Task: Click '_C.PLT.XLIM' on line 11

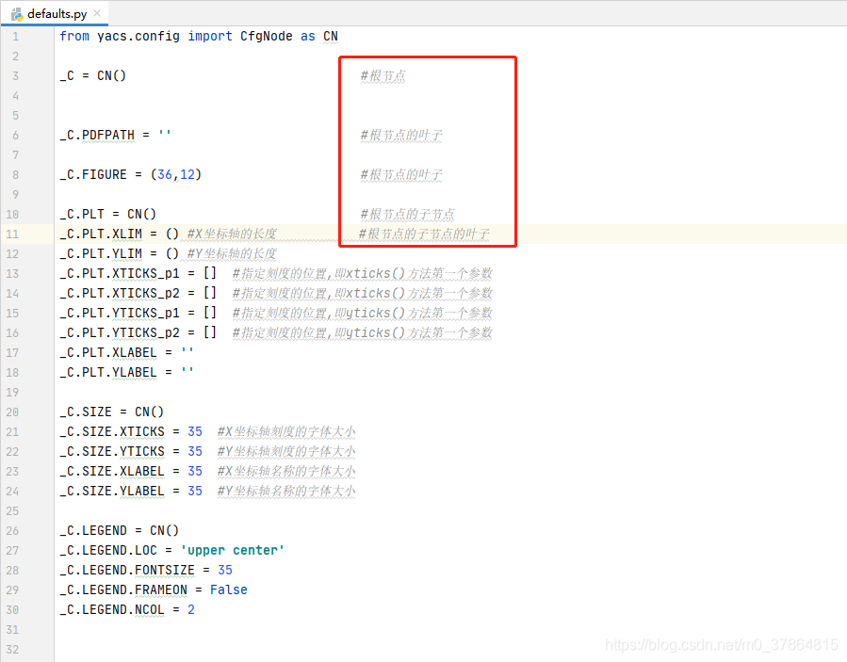Action: click(x=101, y=234)
